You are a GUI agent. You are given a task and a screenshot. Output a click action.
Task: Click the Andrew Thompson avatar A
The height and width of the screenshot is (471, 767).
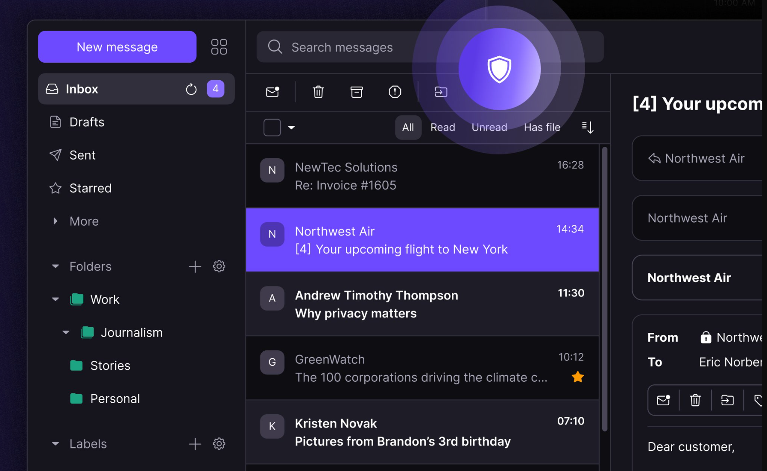click(272, 298)
